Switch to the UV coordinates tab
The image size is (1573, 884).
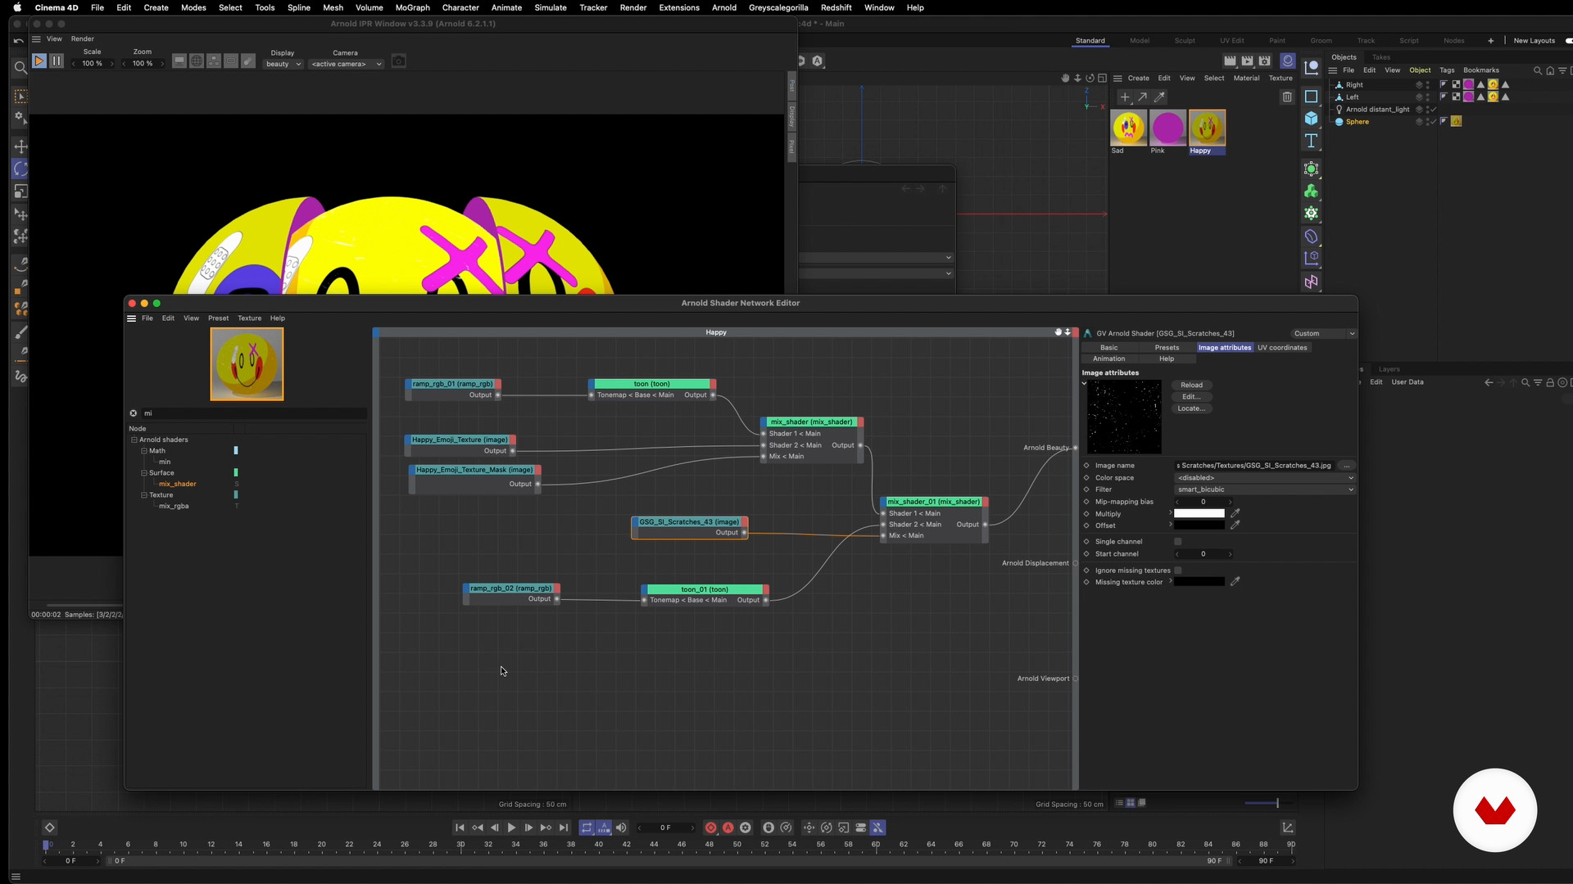click(x=1282, y=348)
